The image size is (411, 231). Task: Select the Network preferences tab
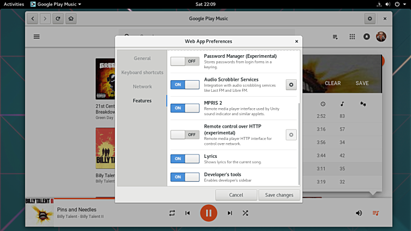(x=142, y=86)
